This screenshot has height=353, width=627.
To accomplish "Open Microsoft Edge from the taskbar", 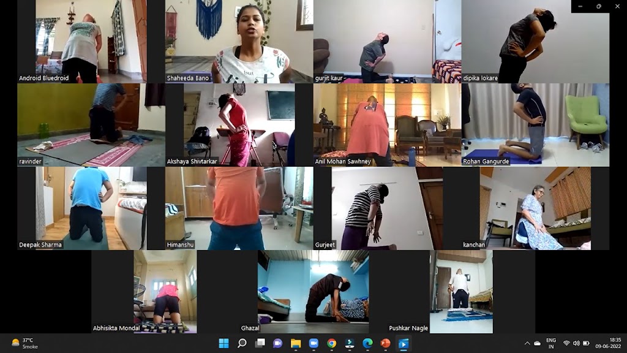I will point(367,343).
